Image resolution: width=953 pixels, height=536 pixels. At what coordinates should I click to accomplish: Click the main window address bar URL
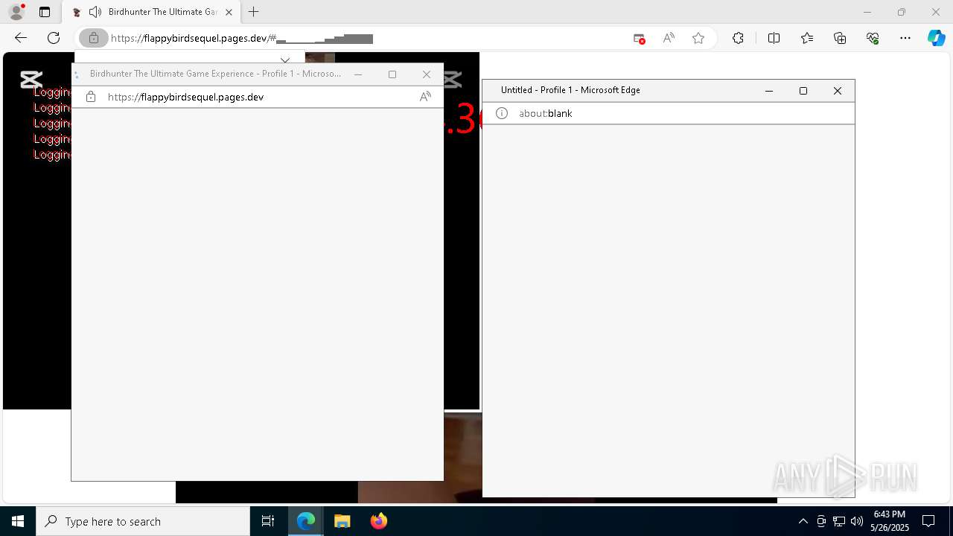[x=242, y=38]
